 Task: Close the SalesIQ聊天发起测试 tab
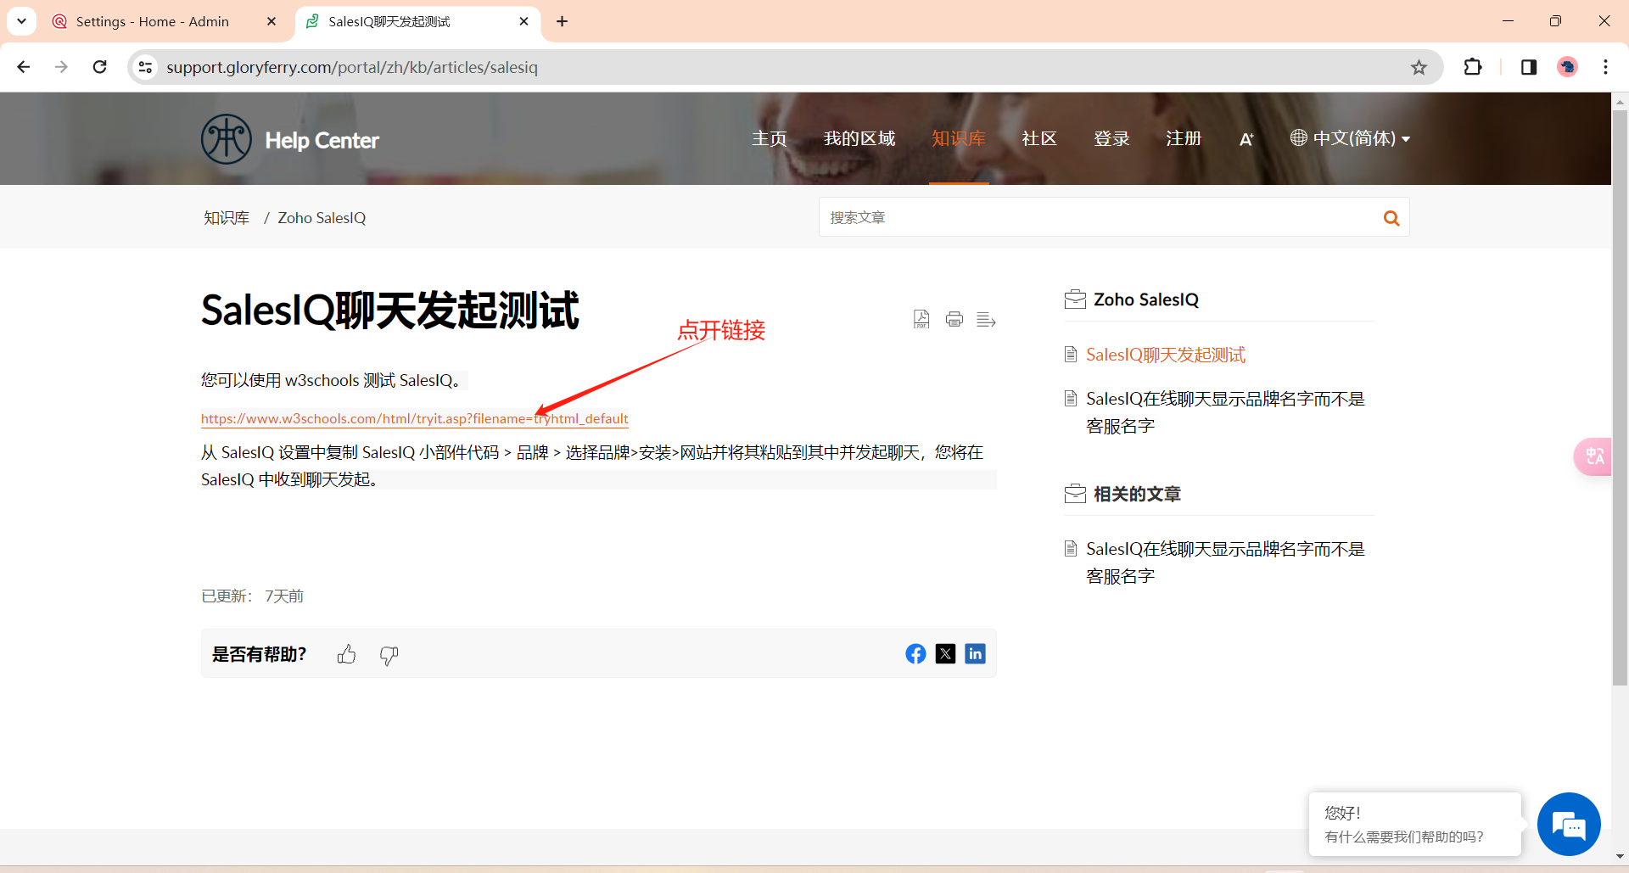(524, 21)
